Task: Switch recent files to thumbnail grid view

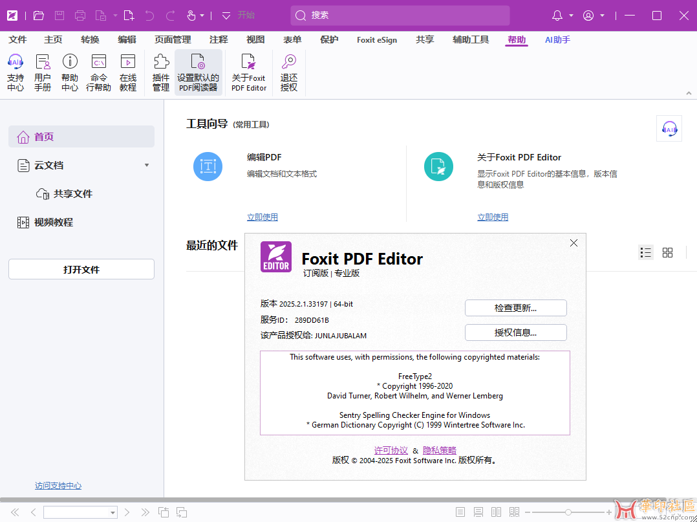Action: pos(668,252)
